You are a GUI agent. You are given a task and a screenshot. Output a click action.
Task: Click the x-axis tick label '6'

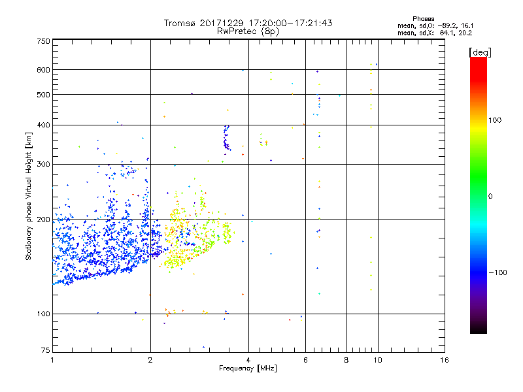click(x=305, y=360)
